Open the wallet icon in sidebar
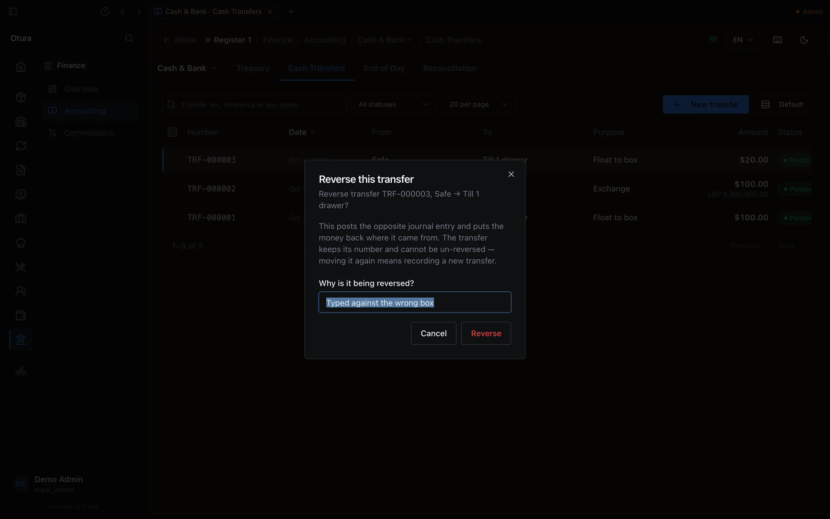Screen dimensions: 830x519 21,315
